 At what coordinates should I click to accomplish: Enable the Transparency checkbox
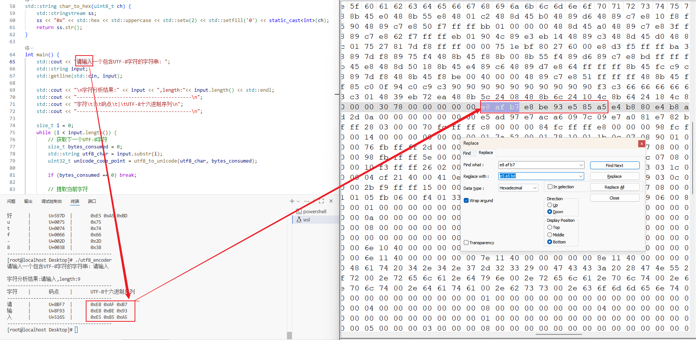pos(466,243)
